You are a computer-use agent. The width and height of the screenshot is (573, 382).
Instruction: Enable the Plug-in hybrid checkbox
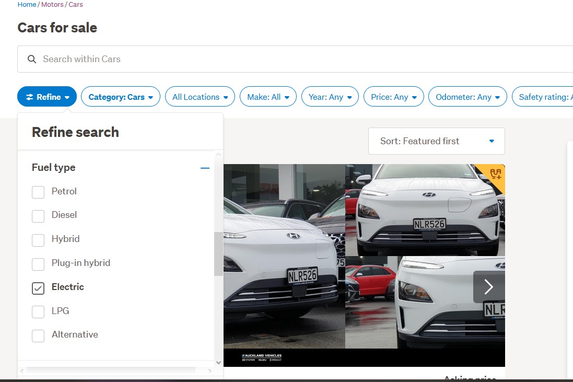38,263
